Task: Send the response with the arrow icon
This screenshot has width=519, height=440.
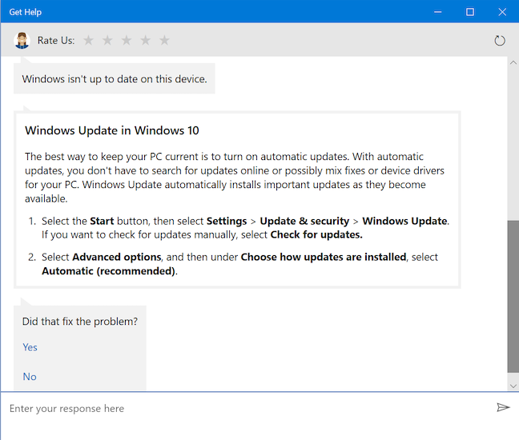Action: click(503, 408)
